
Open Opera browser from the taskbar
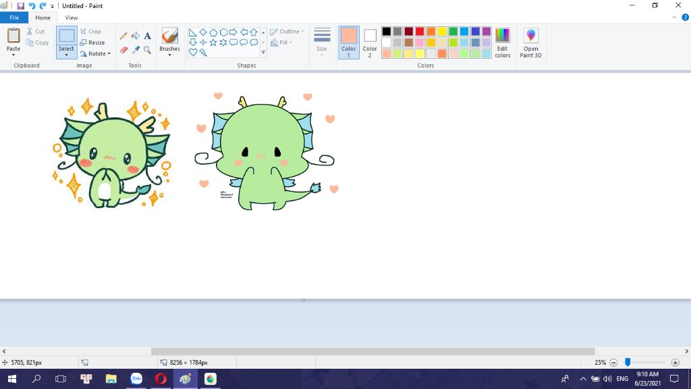(161, 379)
